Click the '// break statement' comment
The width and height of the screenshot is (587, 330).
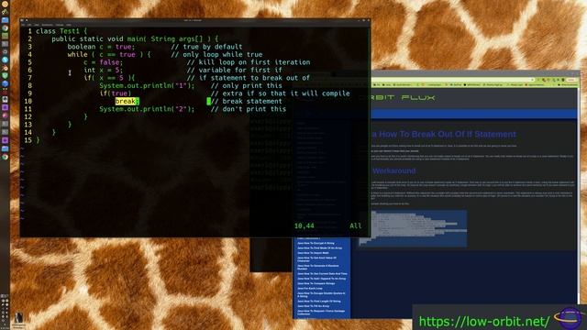247,101
